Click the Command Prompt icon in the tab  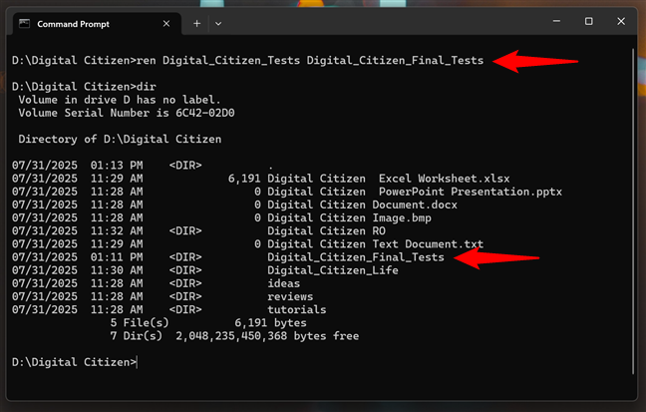click(x=26, y=21)
